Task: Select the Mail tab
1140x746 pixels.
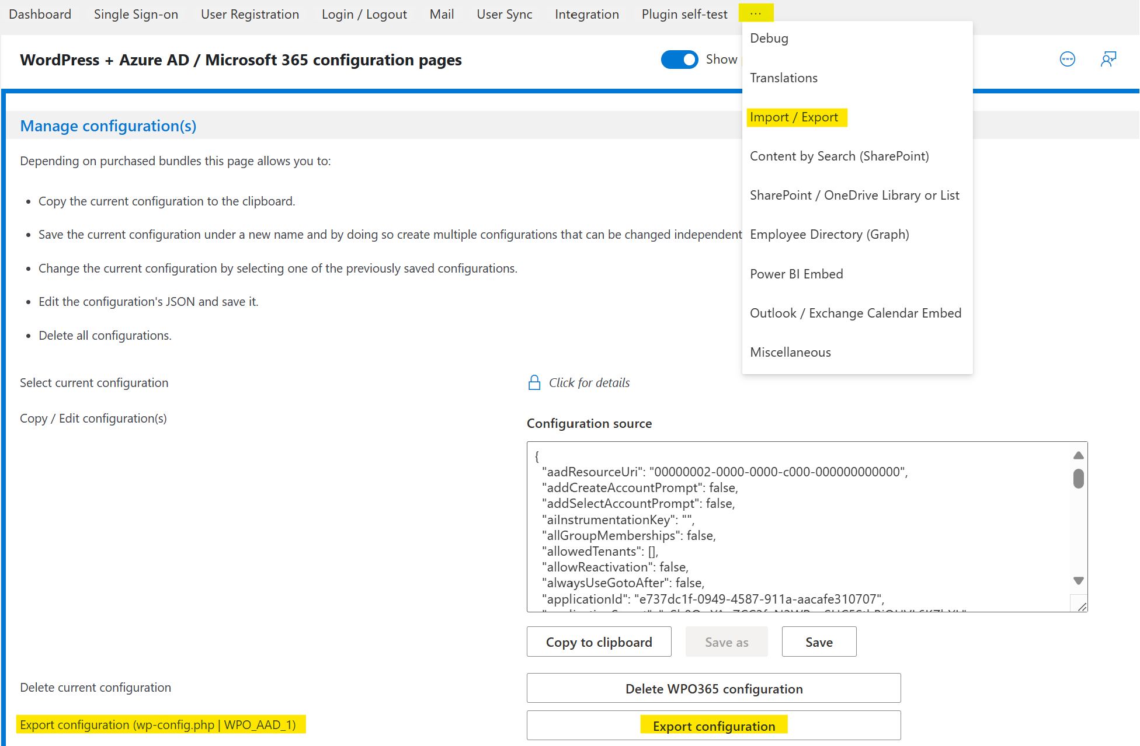Action: [x=442, y=14]
